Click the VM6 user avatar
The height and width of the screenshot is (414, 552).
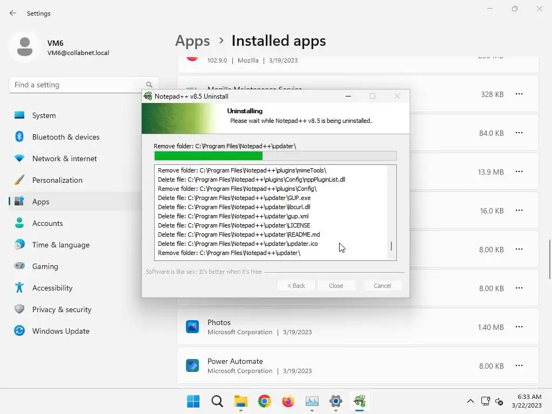[x=25, y=47]
